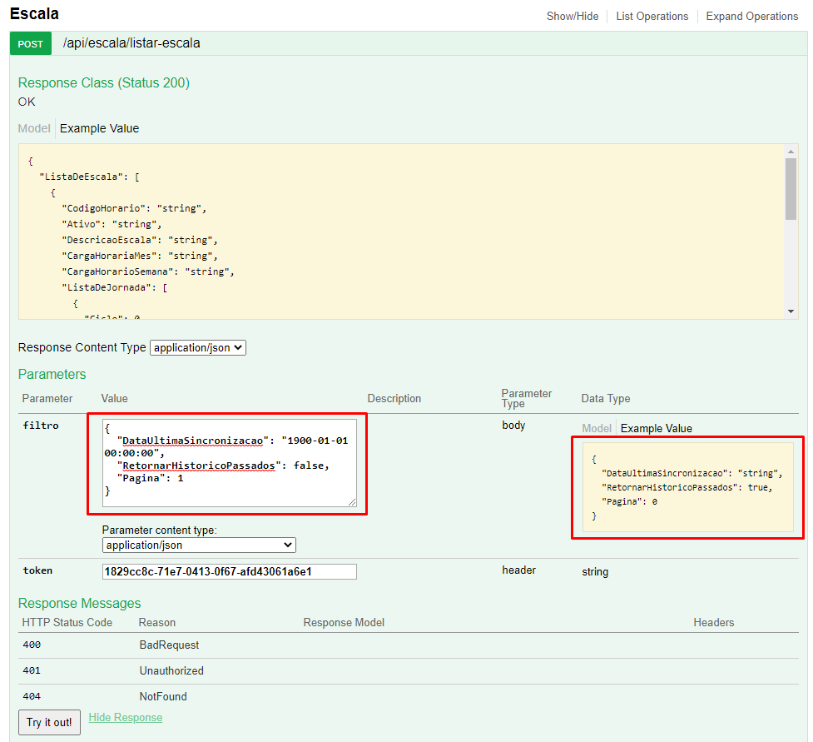
Task: Click the filtro example value JSON box
Action: pos(687,487)
